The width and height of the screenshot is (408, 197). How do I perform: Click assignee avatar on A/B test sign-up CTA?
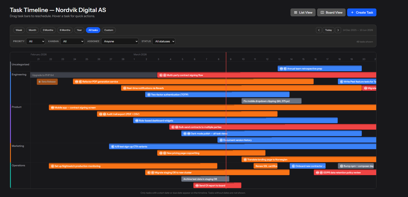[x=113, y=146]
